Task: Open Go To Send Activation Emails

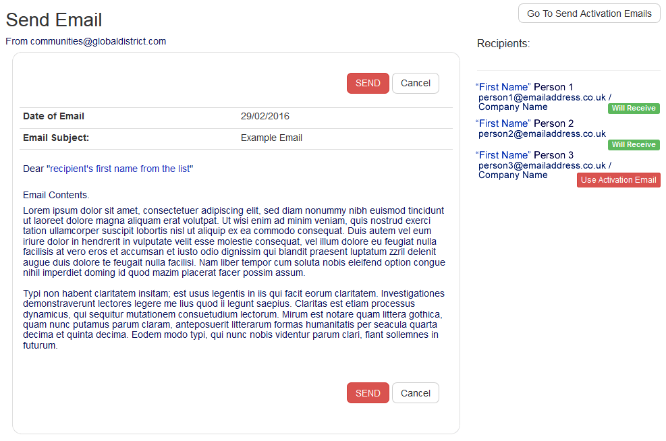Action: [589, 13]
